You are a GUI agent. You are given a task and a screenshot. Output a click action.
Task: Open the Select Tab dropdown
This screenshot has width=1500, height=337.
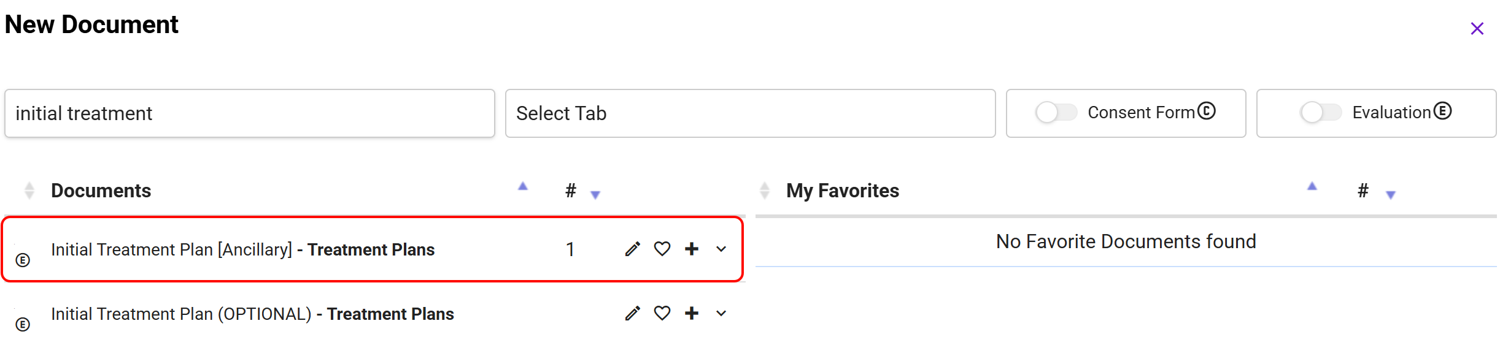tap(750, 113)
